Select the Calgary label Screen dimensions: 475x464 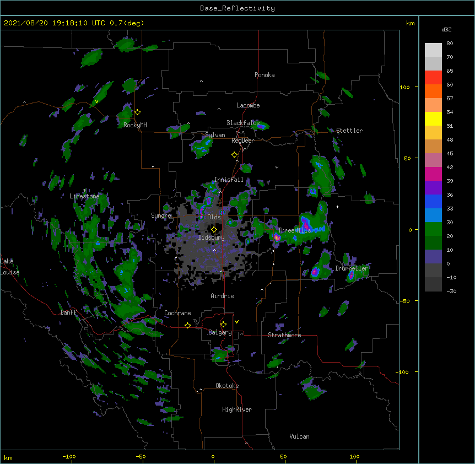[220, 332]
